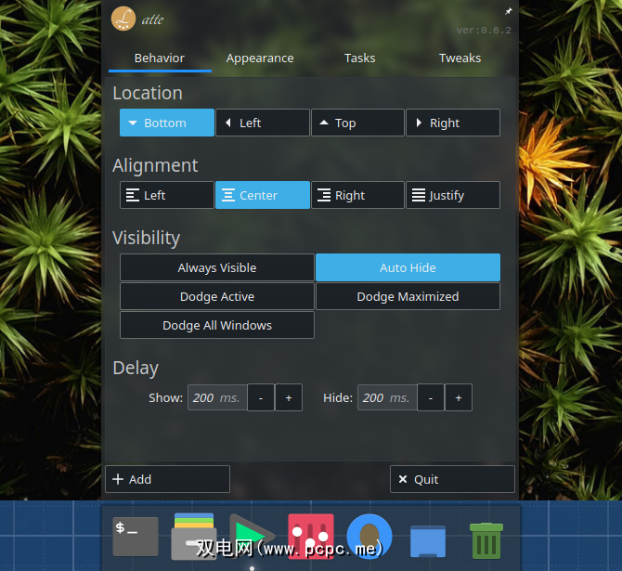Open the red mixer settings dock icon
The image size is (622, 571).
tap(311, 536)
